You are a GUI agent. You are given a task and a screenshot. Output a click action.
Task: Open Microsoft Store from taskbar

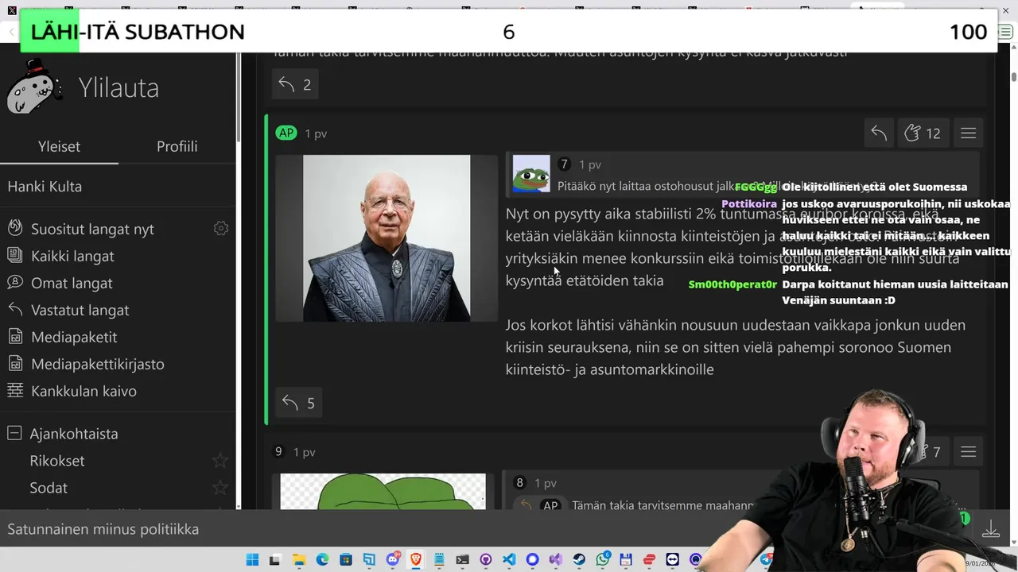pyautogui.click(x=346, y=560)
